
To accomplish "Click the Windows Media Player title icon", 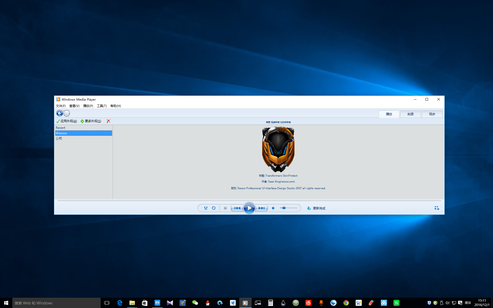I will [58, 99].
